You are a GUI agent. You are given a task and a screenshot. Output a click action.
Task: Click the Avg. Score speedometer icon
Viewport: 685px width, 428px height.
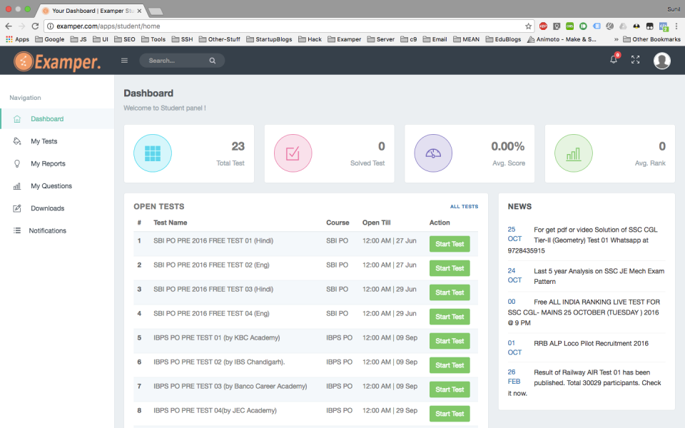(x=433, y=153)
